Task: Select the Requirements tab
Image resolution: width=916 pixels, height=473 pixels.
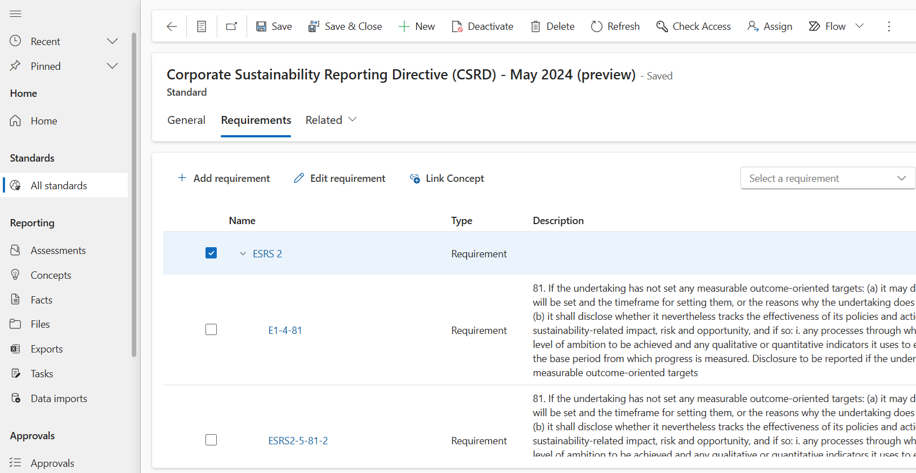Action: (x=256, y=120)
